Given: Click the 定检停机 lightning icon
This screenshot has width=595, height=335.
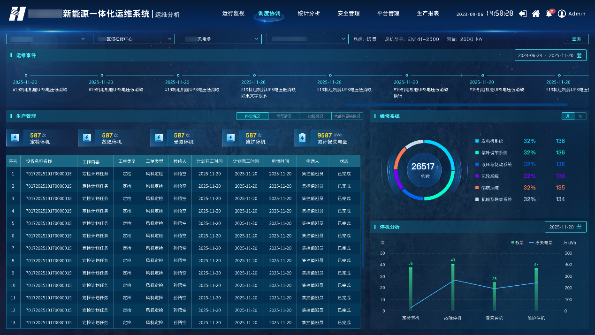Looking at the screenshot, I should pos(15,138).
